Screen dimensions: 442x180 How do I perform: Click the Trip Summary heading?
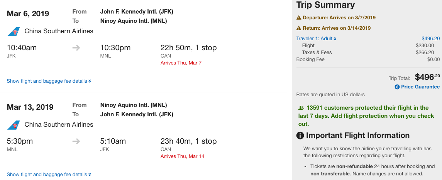(x=325, y=5)
